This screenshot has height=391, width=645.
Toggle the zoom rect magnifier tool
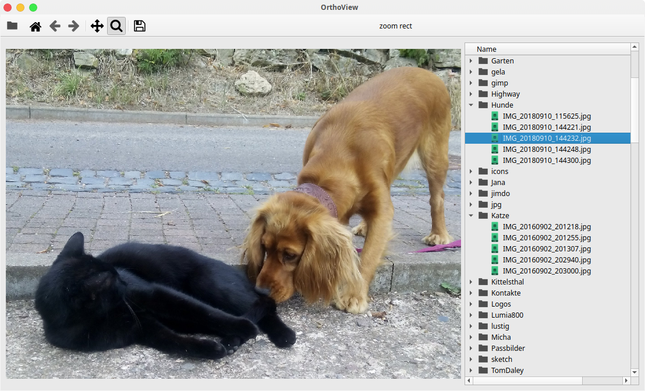pyautogui.click(x=116, y=26)
